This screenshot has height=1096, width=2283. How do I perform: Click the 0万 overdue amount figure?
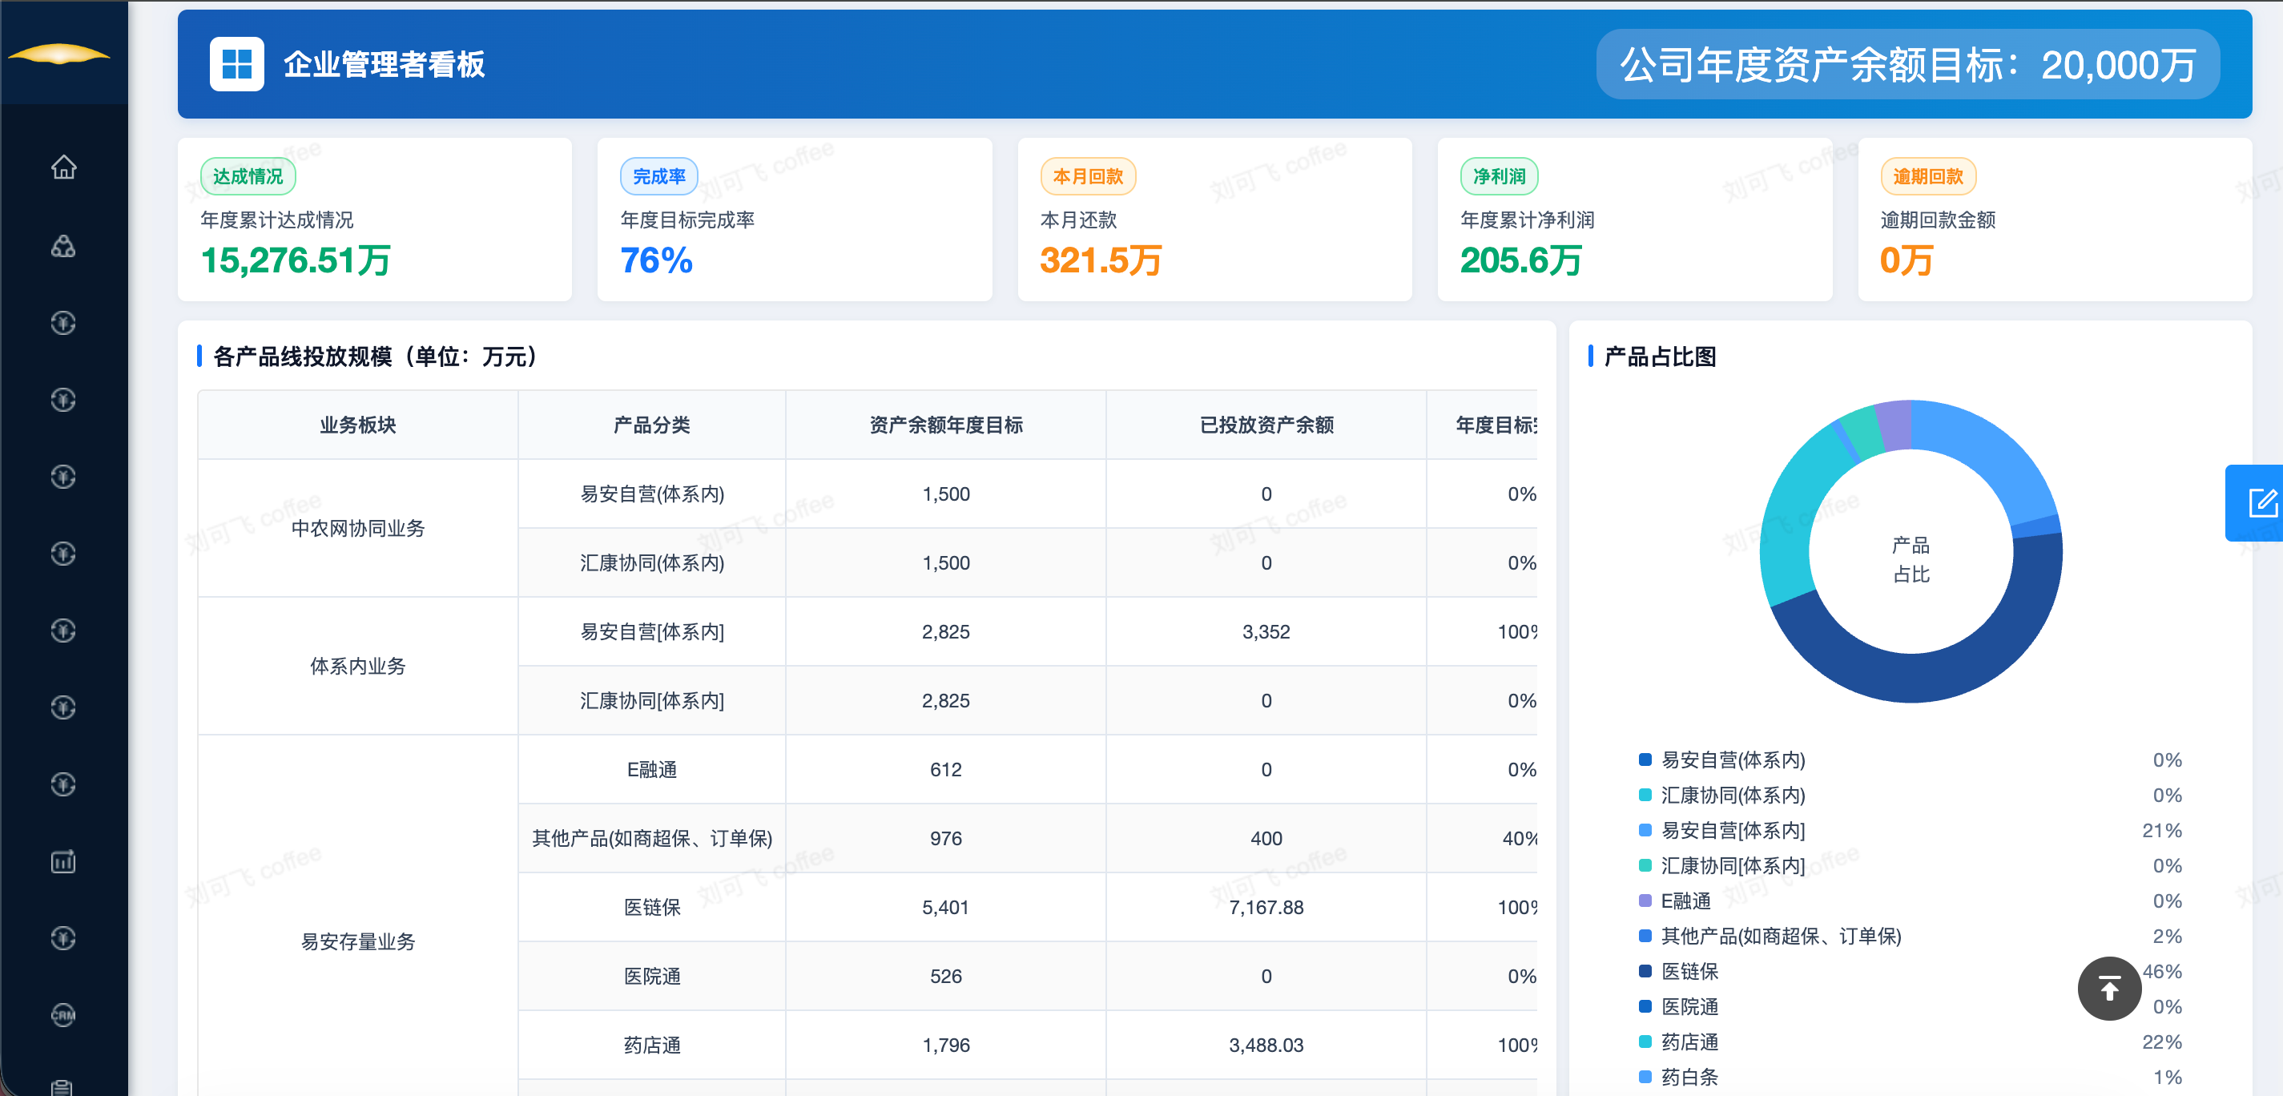pyautogui.click(x=1907, y=260)
